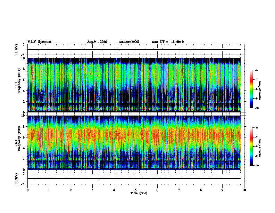Screen dimensions: 275x213
Task: Click the "-10" label on ch.2 colorbar
Action: (x=257, y=166)
